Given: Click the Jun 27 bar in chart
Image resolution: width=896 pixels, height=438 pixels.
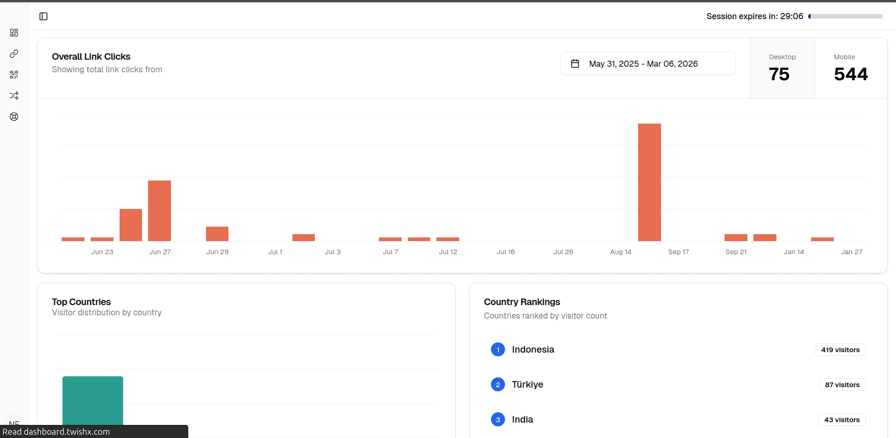Looking at the screenshot, I should tap(159, 211).
